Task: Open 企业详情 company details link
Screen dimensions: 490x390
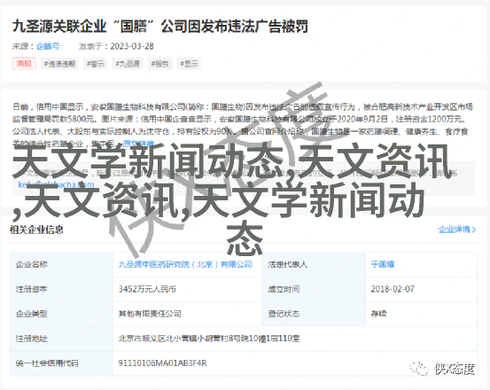Action: [457, 230]
